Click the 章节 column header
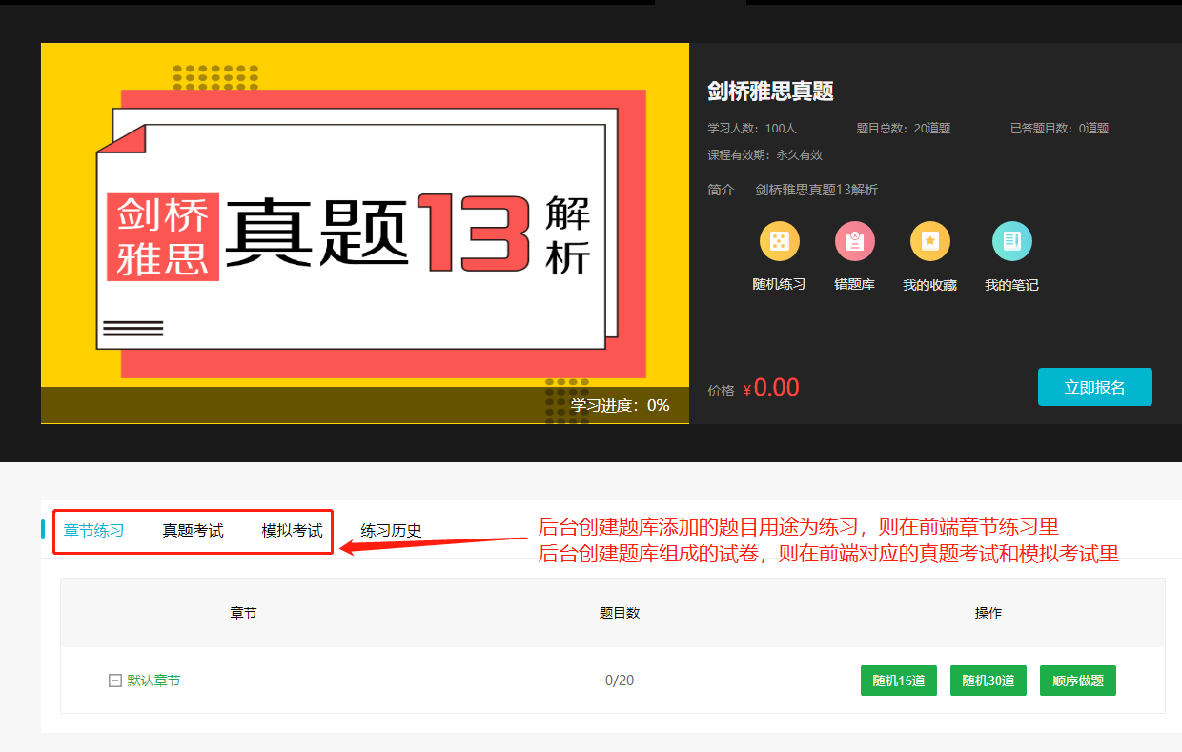Image resolution: width=1182 pixels, height=752 pixels. [x=243, y=613]
